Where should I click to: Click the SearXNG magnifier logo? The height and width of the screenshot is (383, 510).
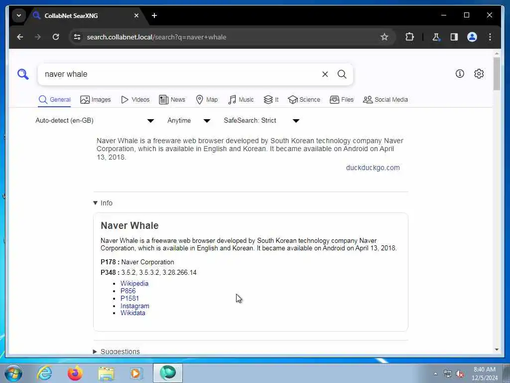click(x=23, y=74)
